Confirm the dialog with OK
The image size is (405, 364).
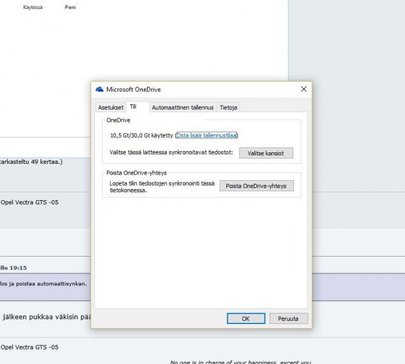click(245, 318)
